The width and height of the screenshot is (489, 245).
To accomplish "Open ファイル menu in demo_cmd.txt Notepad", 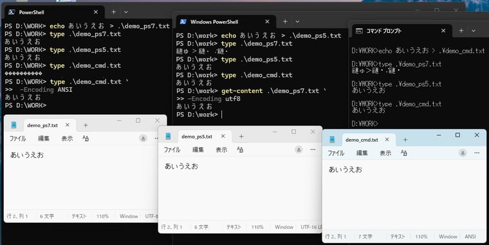I will (x=336, y=153).
